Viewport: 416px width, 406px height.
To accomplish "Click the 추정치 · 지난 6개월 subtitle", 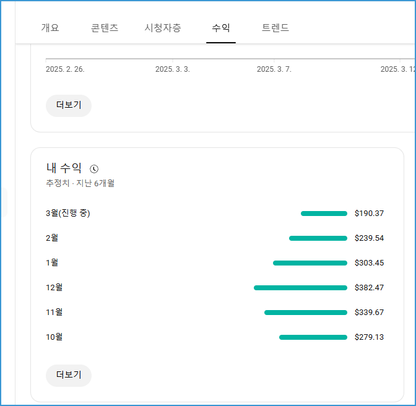I will 80,183.
